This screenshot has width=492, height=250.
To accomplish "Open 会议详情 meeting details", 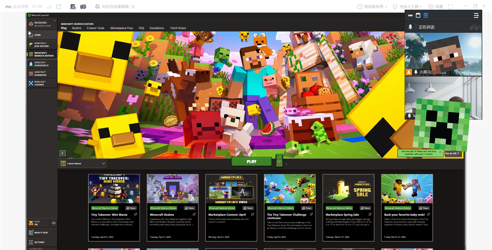I will [17, 7].
